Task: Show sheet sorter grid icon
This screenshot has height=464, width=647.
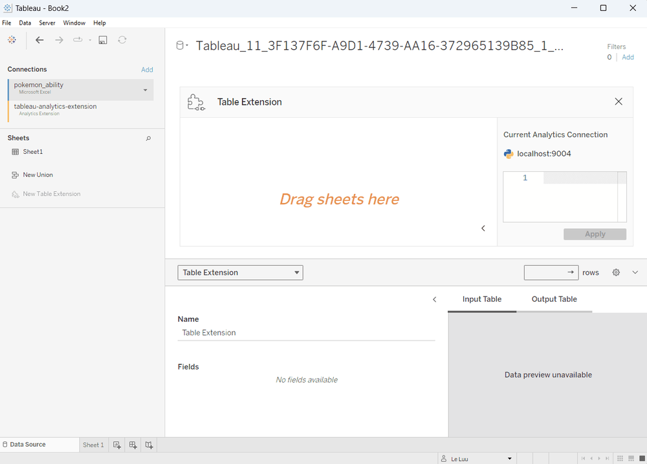Action: [x=620, y=458]
